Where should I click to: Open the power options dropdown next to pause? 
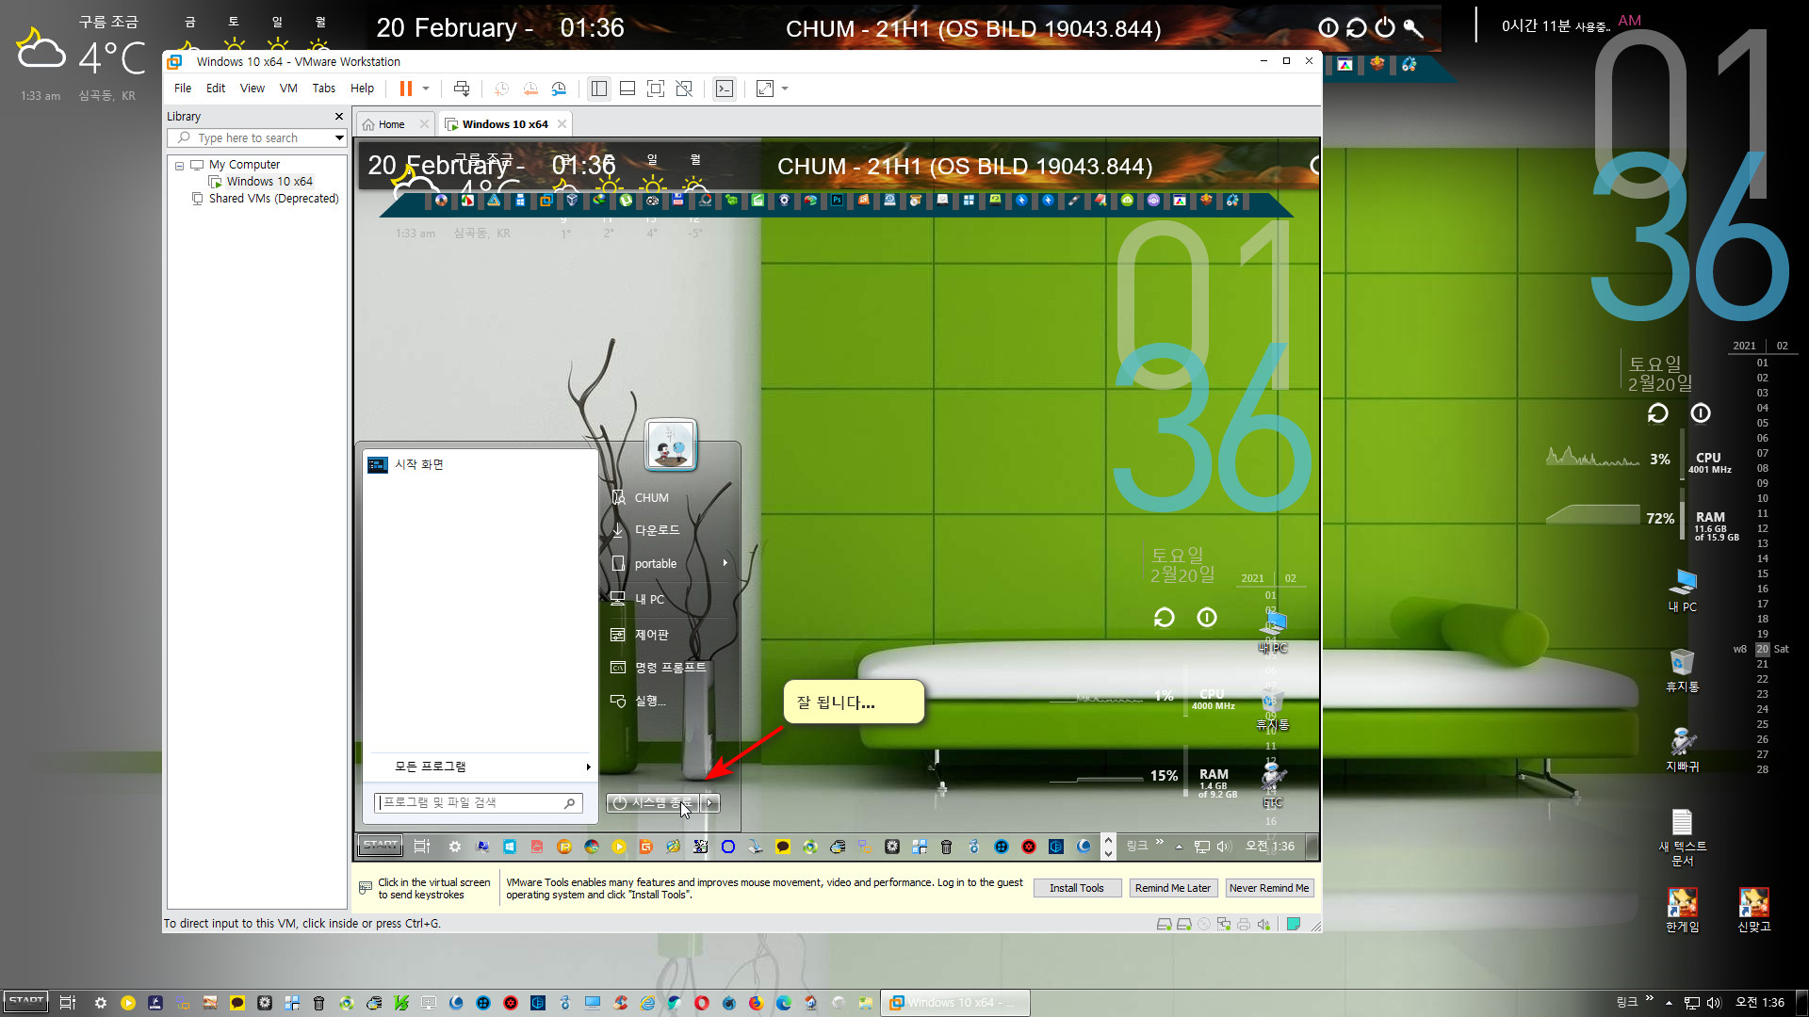tap(426, 89)
